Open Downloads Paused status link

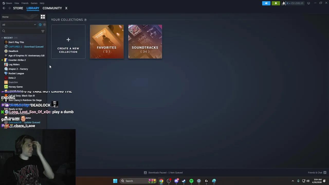(x=165, y=173)
